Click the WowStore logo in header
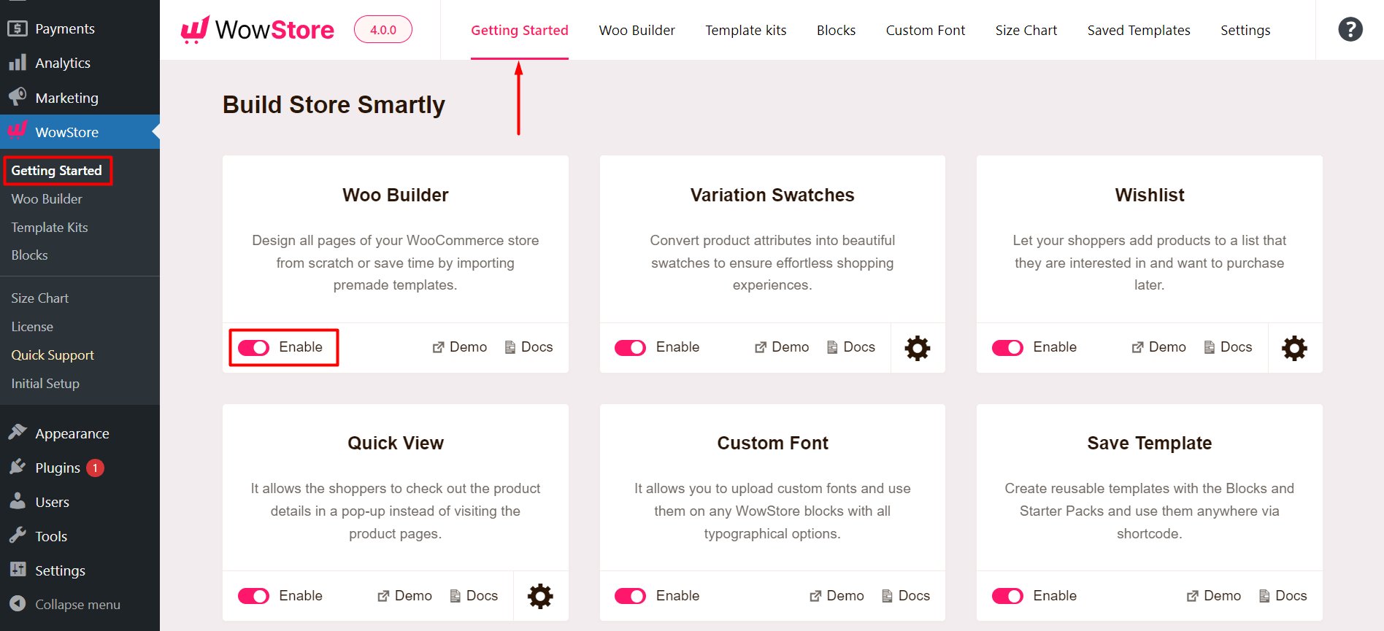The width and height of the screenshot is (1384, 631). coord(257,30)
